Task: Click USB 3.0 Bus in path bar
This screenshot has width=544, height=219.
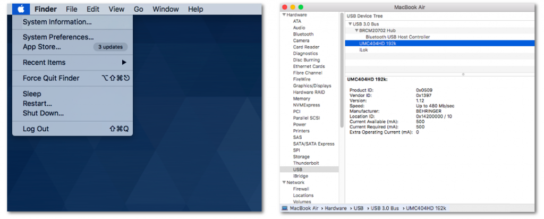Action: pos(385,208)
